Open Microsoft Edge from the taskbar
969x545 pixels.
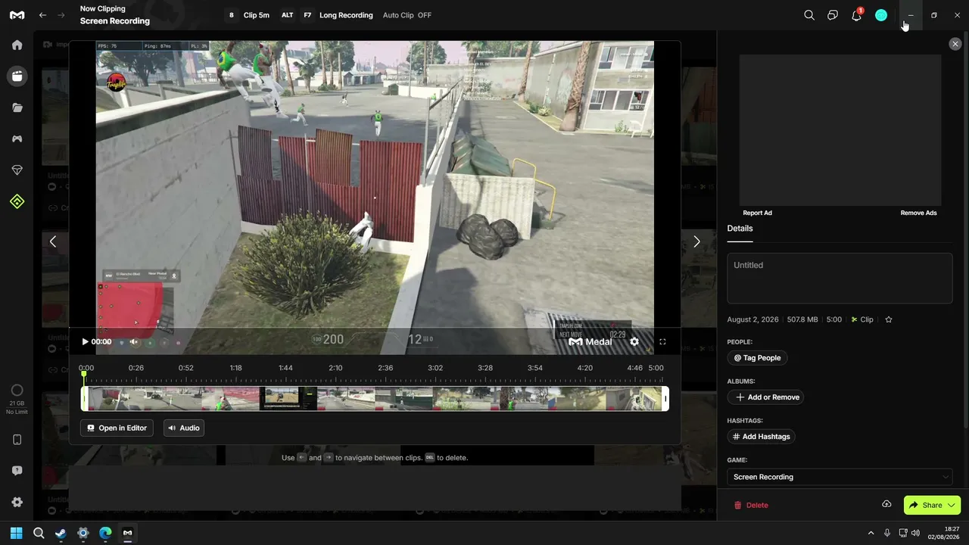coord(105,533)
